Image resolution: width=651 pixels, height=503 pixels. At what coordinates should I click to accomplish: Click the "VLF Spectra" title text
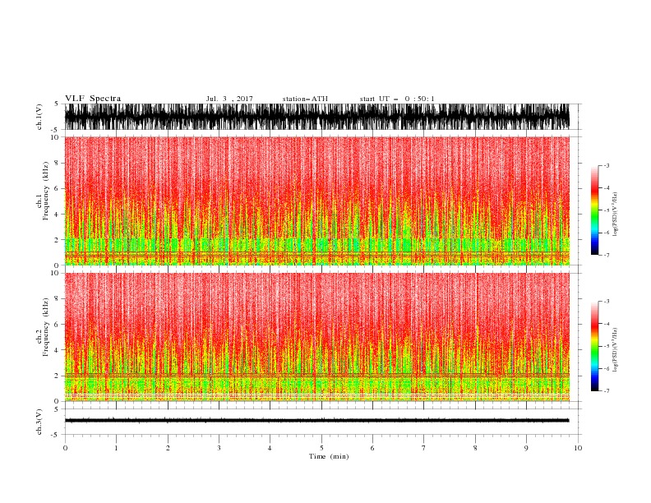tap(93, 99)
